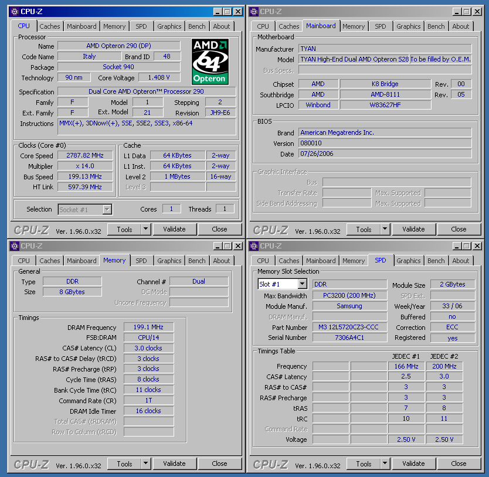Open Memory tab in CPU window
489x477 pixels.
114,26
